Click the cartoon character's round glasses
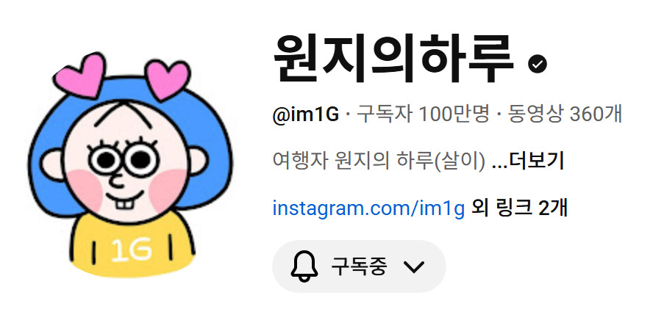 pos(124,159)
